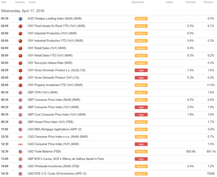The width and height of the screenshot is (217, 177).
Task: Click the UK flag beside BOE's Carney speech
Action: coord(20,159)
